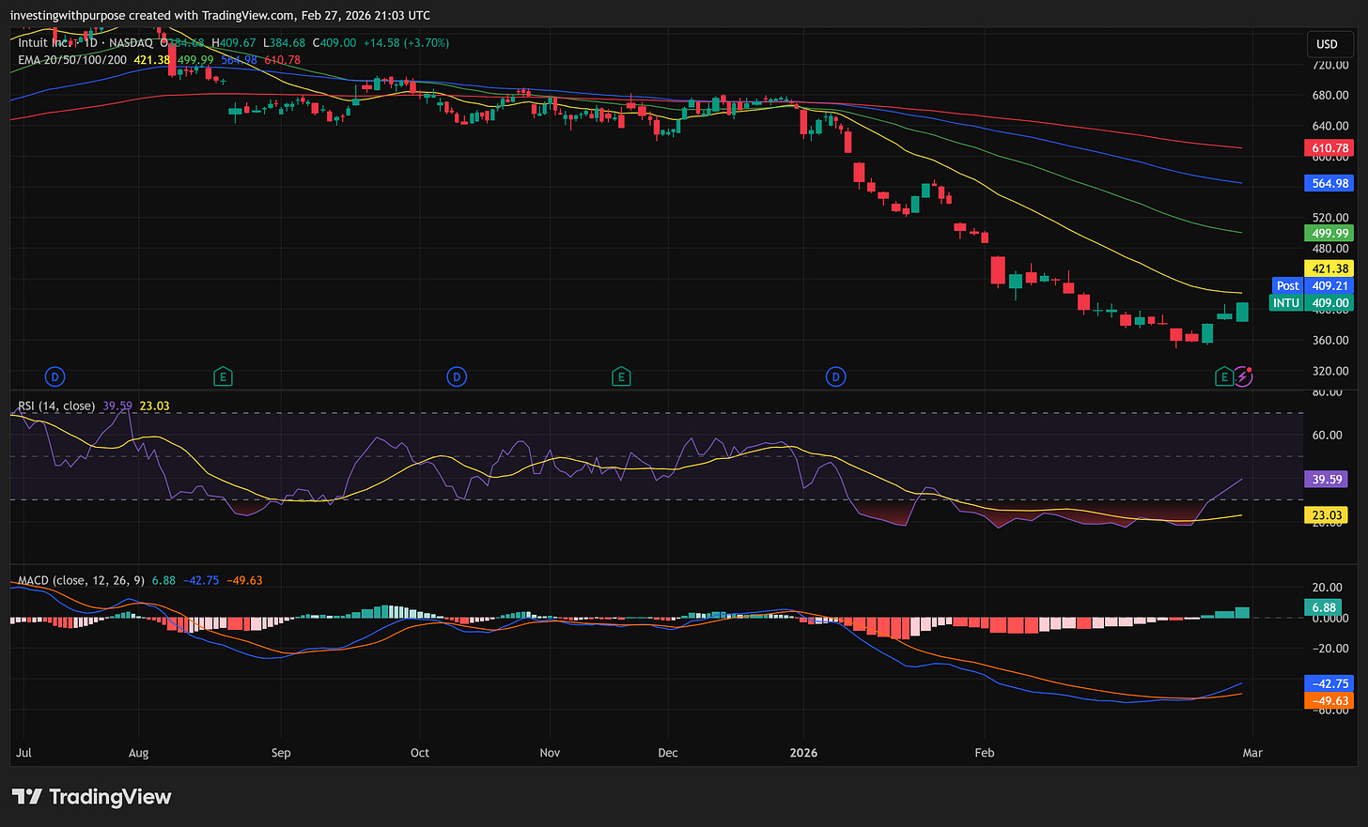Open the dividend marker under January 2026
This screenshot has width=1368, height=827.
pos(835,377)
